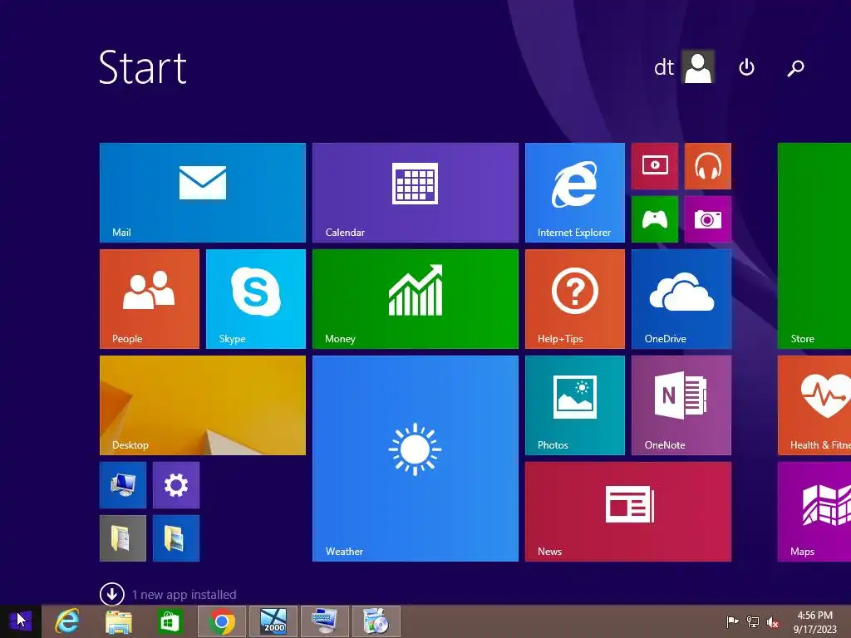Open the Photos tile
The height and width of the screenshot is (638, 851).
click(x=575, y=405)
